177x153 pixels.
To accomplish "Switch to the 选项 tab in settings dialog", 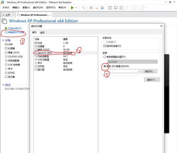I will [x=42, y=33].
